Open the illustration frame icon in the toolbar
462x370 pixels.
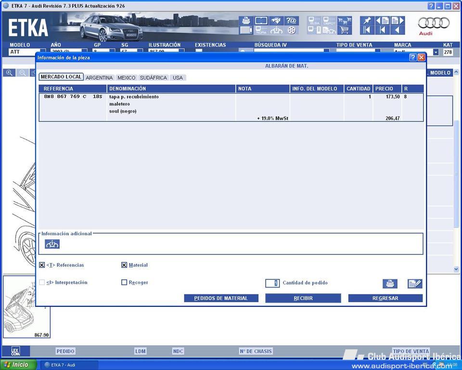(x=261, y=21)
